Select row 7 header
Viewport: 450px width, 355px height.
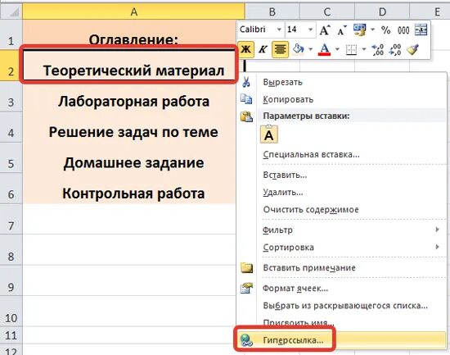click(x=11, y=220)
